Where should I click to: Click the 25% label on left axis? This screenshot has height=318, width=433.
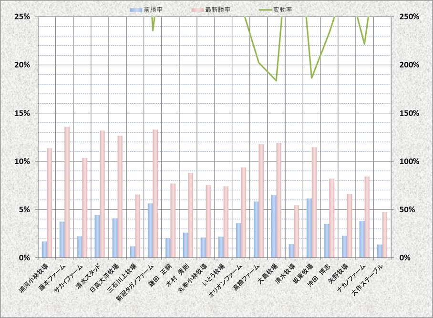pos(22,16)
